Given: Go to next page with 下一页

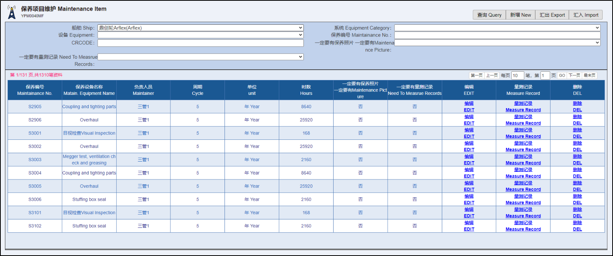Looking at the screenshot, I should point(574,75).
